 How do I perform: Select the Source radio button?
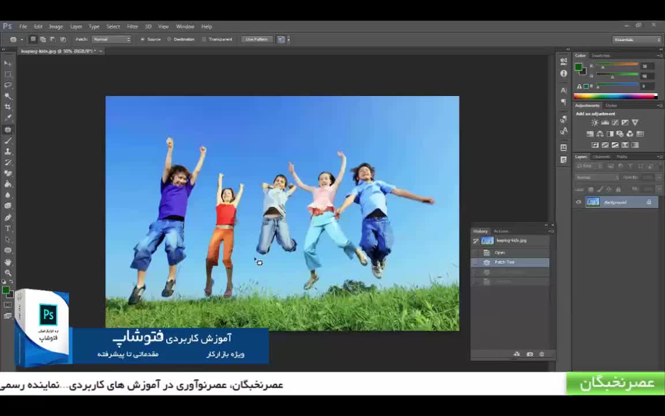coord(143,39)
